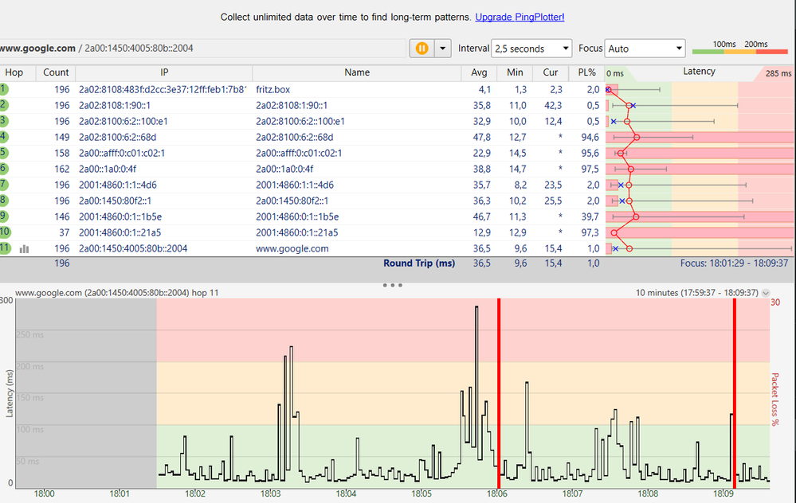Expand the 10 minutes timeline range chevron
Viewport: 796px width, 503px height.
click(x=767, y=293)
